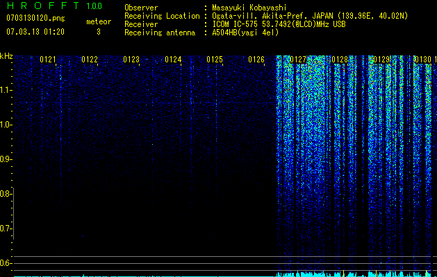Viewport: 437px width, 277px height.
Task: Click the kHz axis unit label
Action: 6,56
